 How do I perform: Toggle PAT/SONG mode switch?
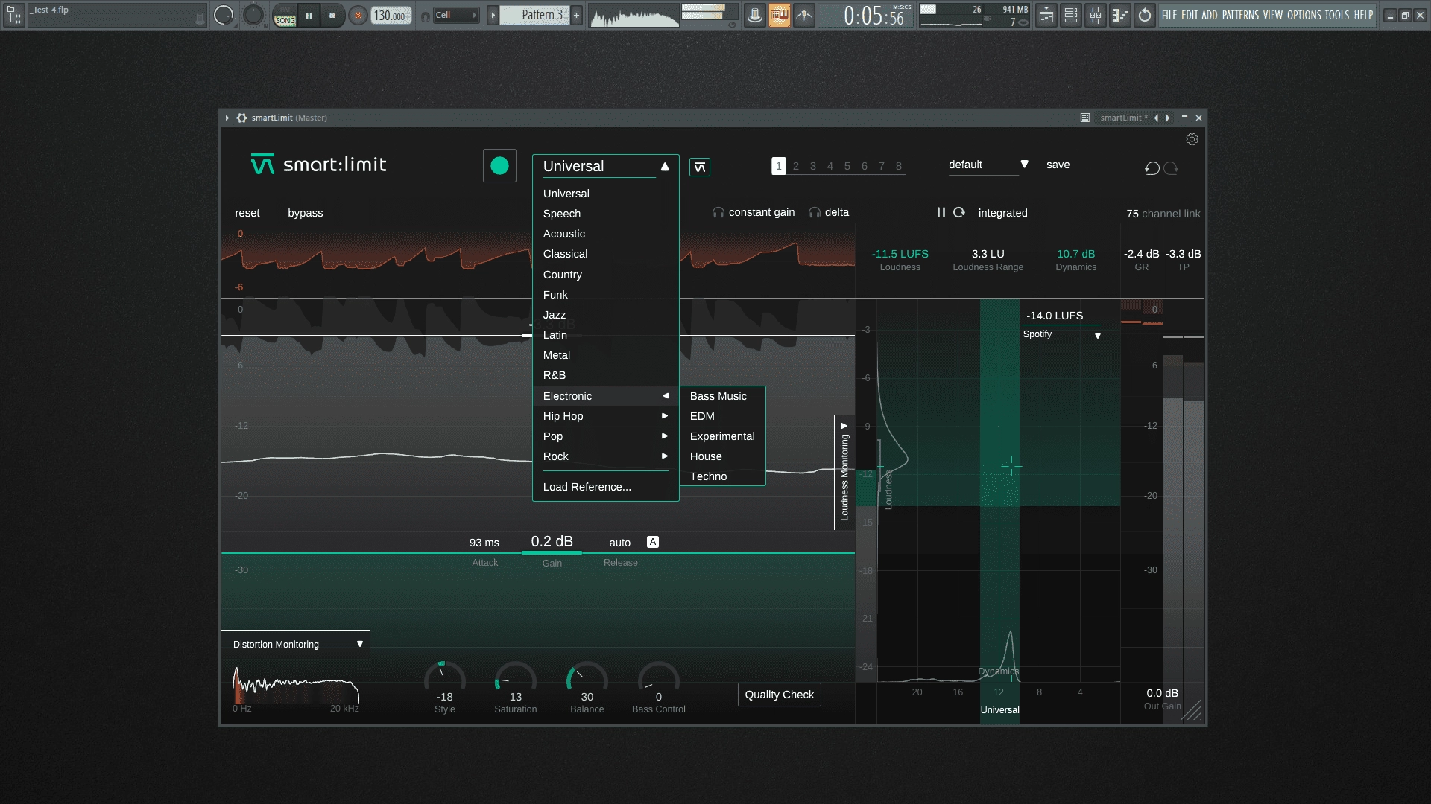pos(285,15)
